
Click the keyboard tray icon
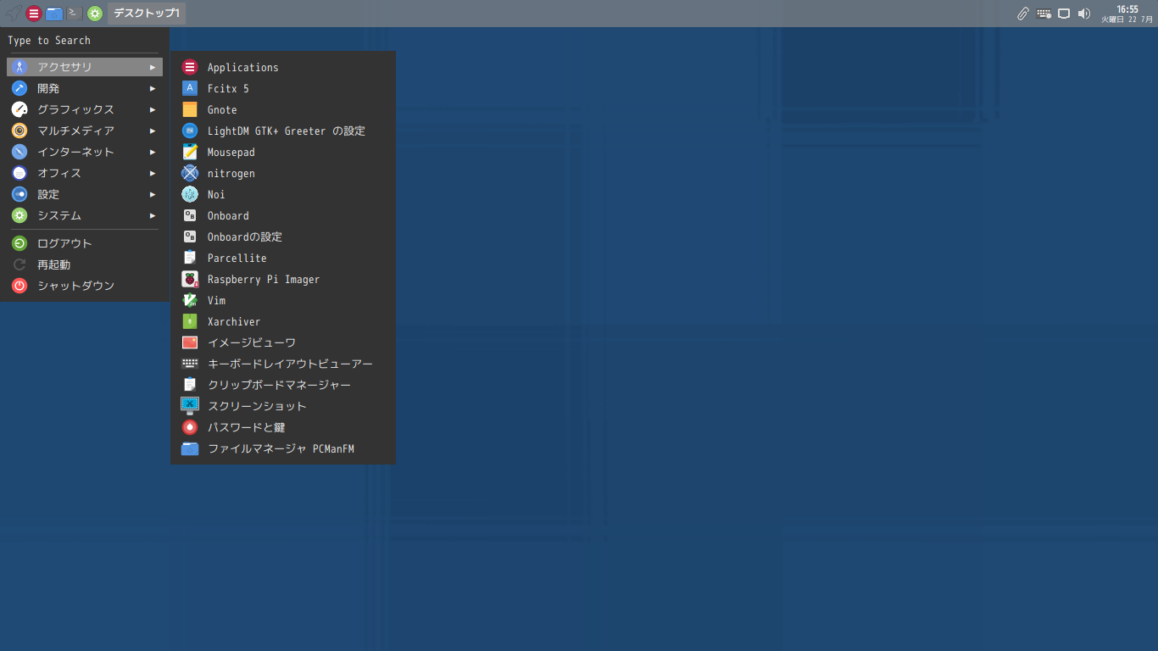[1044, 14]
